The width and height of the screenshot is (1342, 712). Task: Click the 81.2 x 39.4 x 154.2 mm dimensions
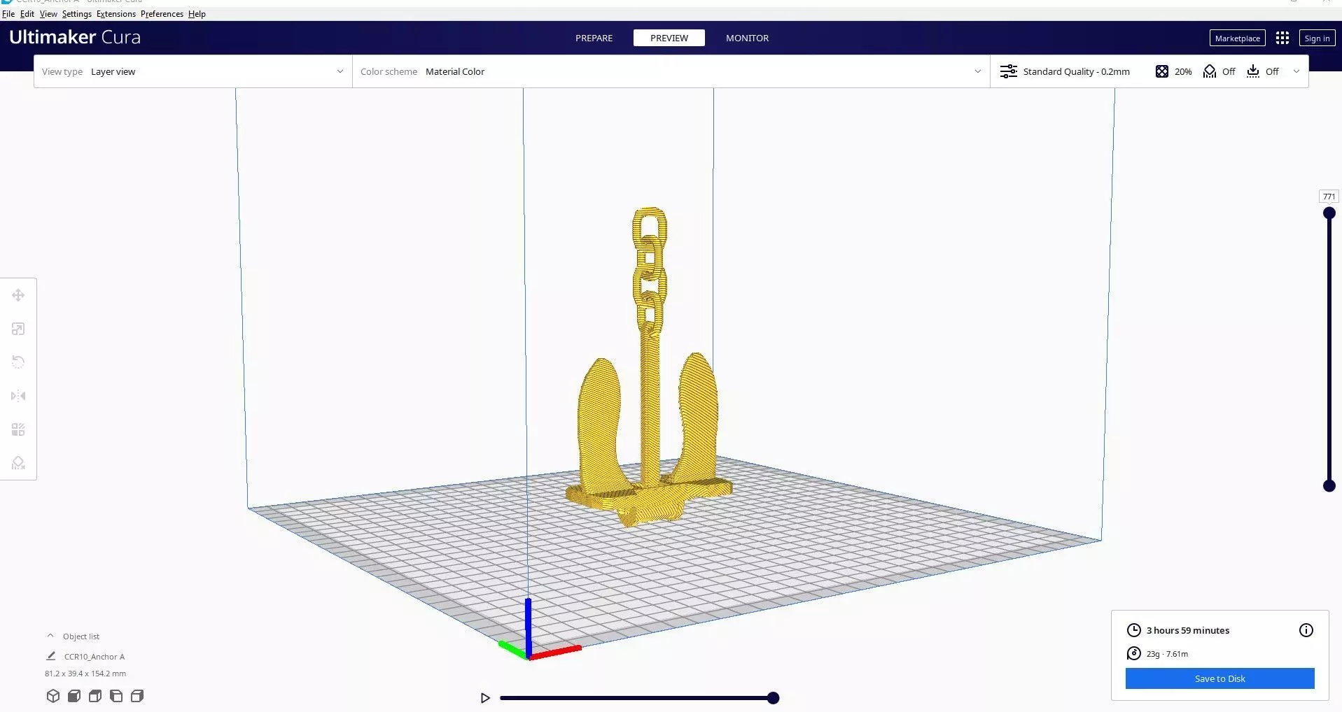click(x=85, y=674)
